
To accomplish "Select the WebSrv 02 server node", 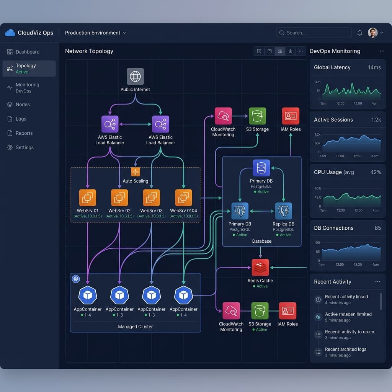I will pyautogui.click(x=119, y=198).
